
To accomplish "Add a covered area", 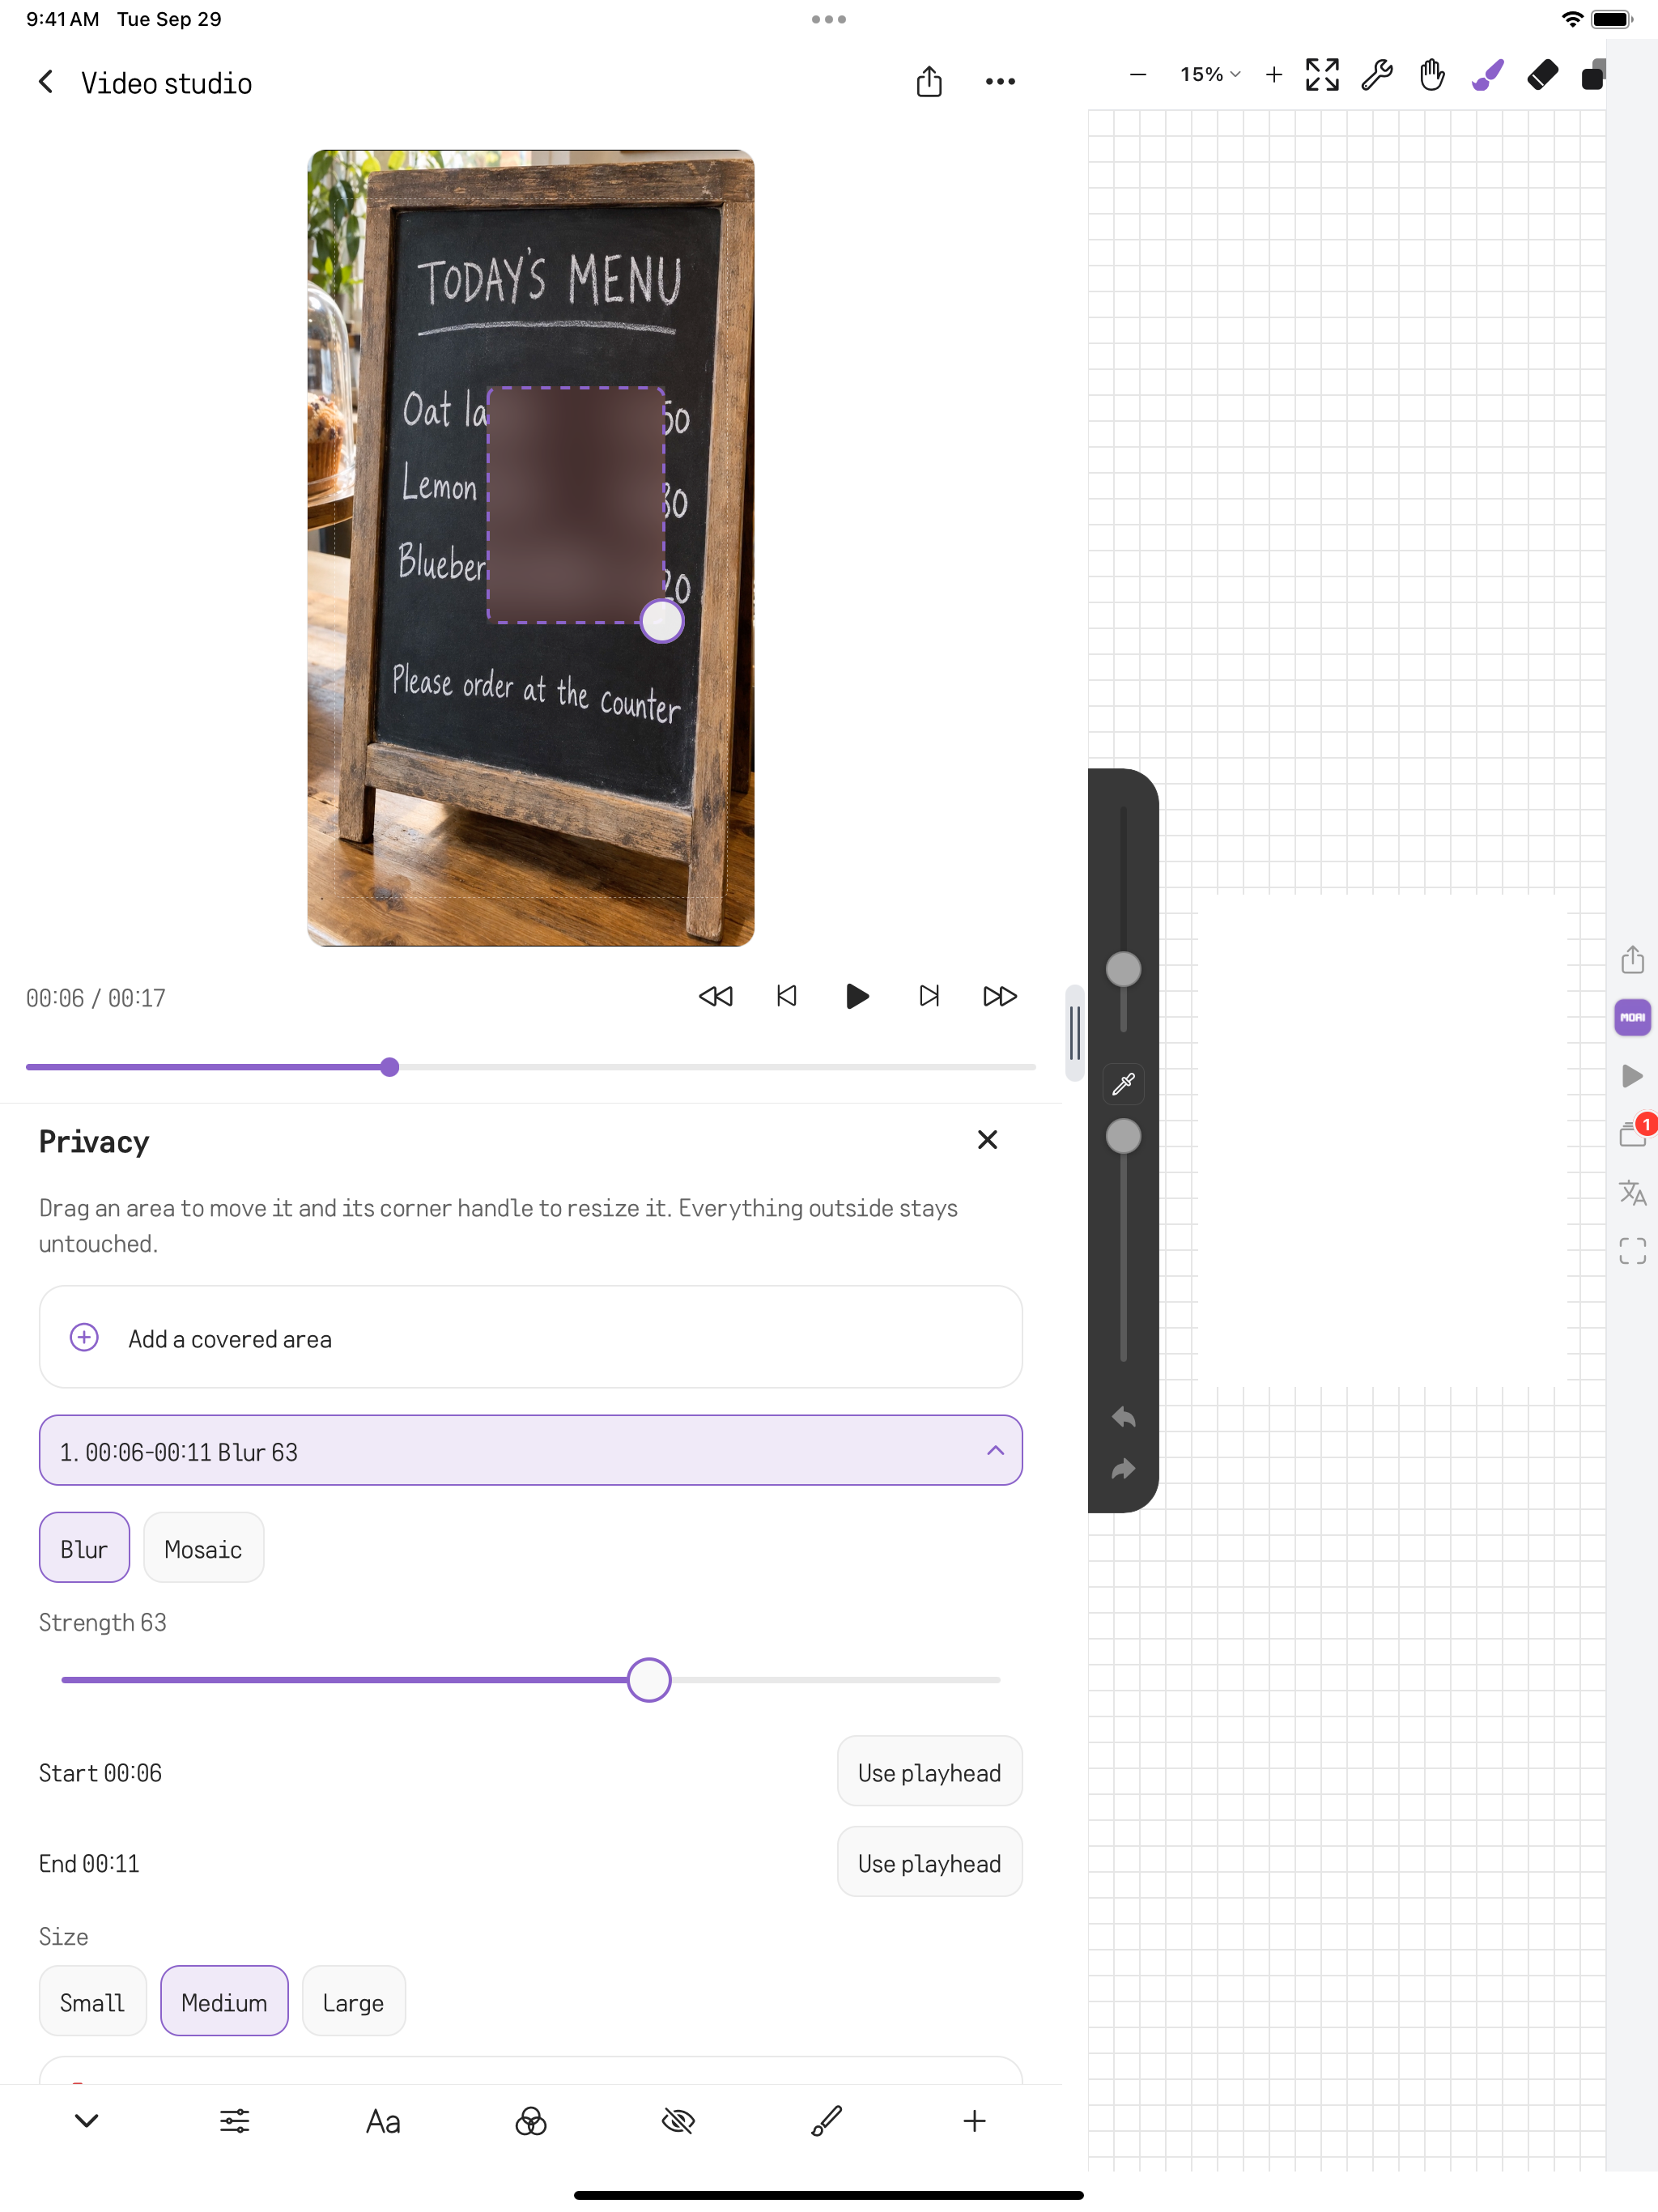I will pos(531,1337).
